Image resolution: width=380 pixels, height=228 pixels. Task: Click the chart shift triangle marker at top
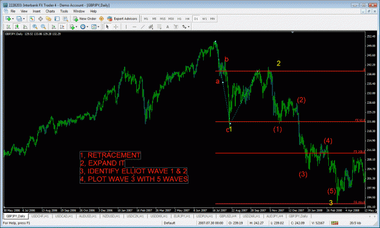pyautogui.click(x=292, y=32)
